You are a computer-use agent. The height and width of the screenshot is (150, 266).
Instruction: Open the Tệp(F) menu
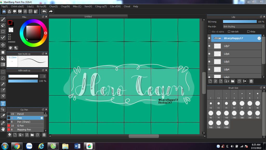(x=5, y=6)
